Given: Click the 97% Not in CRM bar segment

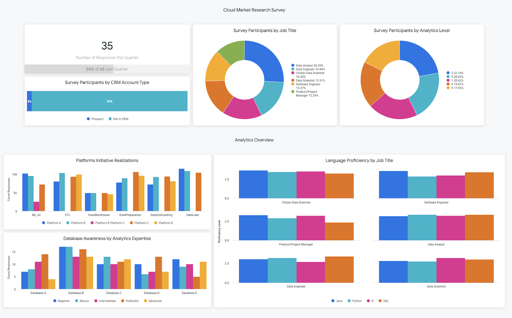Looking at the screenshot, I should tap(109, 101).
